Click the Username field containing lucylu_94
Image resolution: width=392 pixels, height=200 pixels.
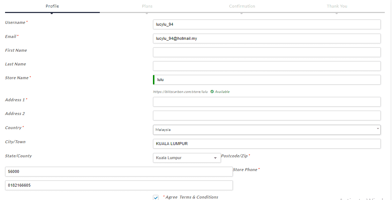pos(267,24)
